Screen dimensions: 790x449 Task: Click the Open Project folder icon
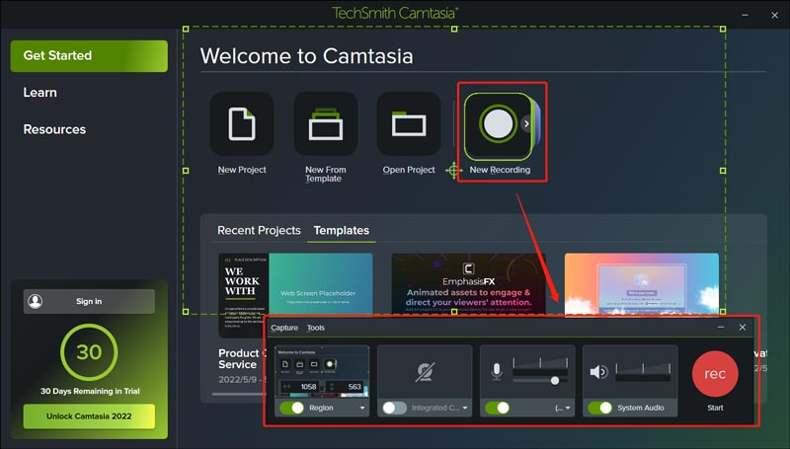click(409, 123)
